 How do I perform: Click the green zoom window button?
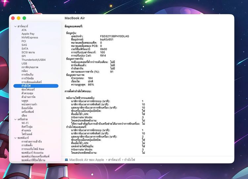coord(24,18)
